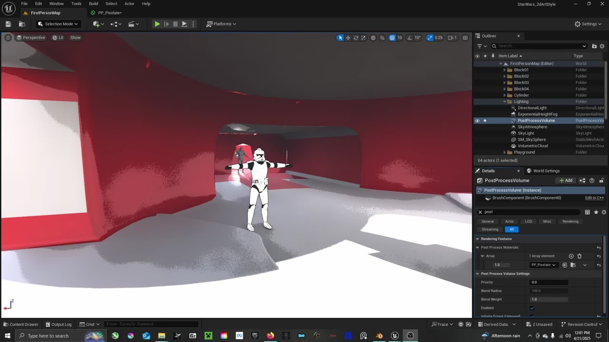The width and height of the screenshot is (609, 342).
Task: Select the Move transform tool
Action: tap(348, 37)
